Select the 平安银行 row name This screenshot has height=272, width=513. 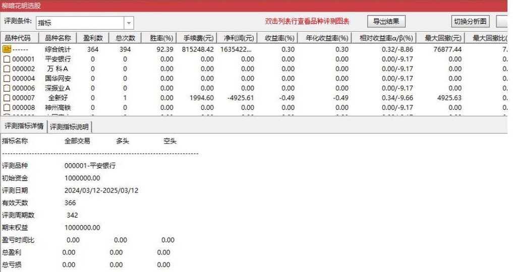tap(58, 59)
